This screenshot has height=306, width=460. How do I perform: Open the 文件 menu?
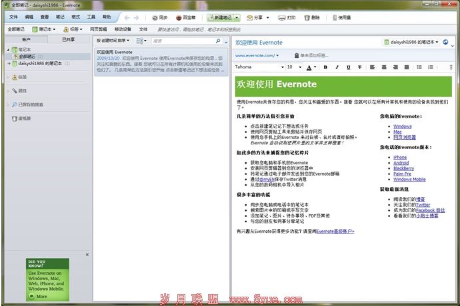point(13,17)
